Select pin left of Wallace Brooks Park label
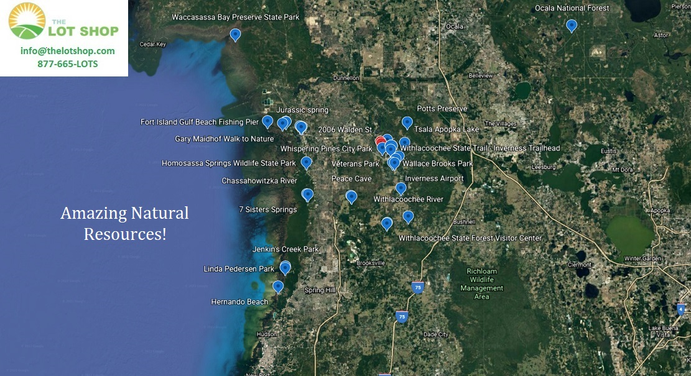 pos(394,163)
